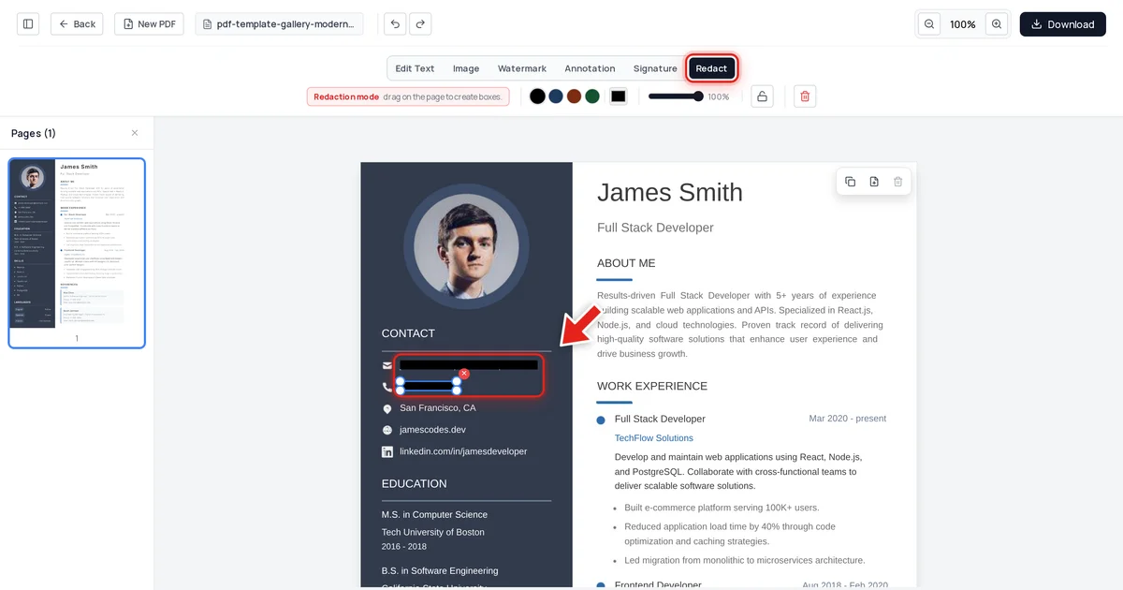1123x590 pixels.
Task: Click the phone icon in Contact
Action: tap(387, 387)
